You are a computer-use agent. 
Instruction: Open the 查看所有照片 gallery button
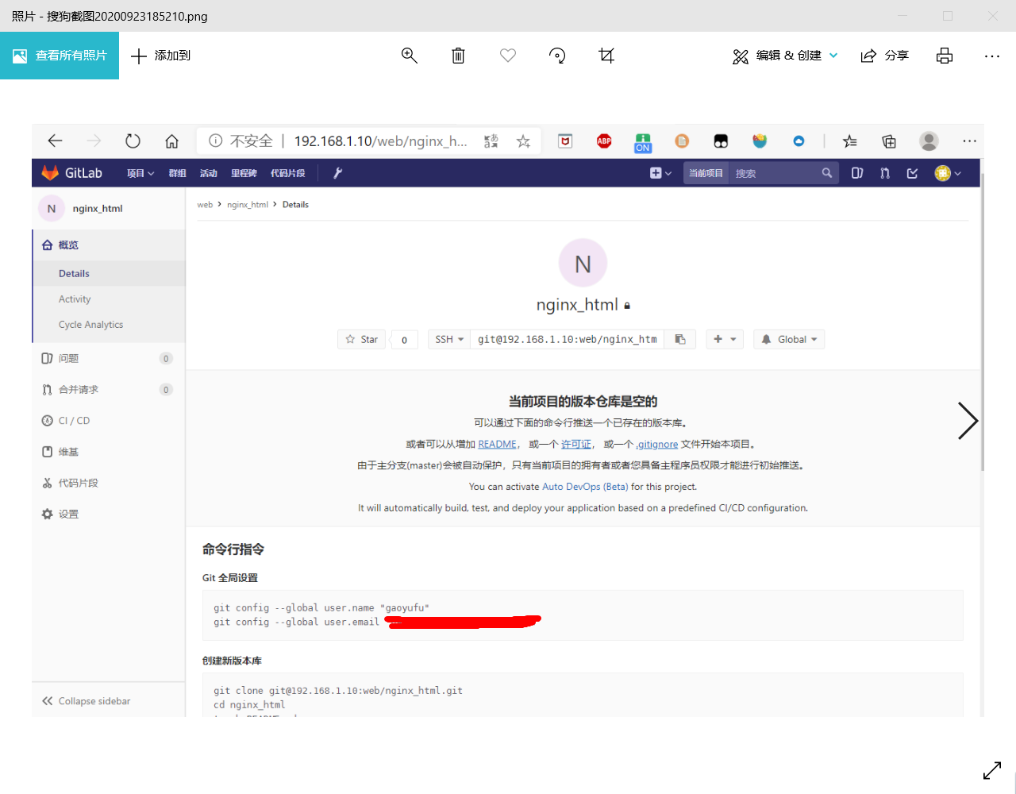point(60,56)
